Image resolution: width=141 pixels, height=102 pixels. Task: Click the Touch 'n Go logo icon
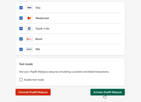29,29
